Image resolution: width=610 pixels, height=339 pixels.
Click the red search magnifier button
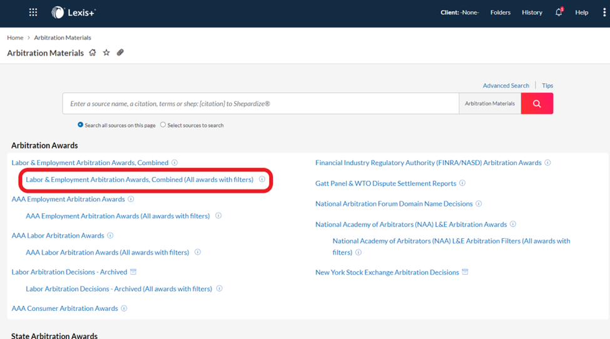point(537,103)
